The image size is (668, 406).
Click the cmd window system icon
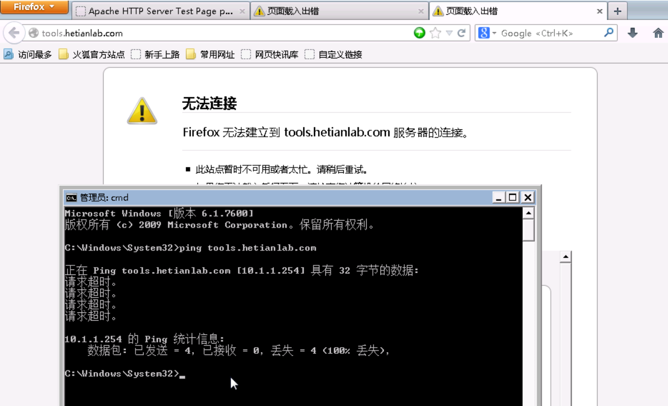point(71,198)
